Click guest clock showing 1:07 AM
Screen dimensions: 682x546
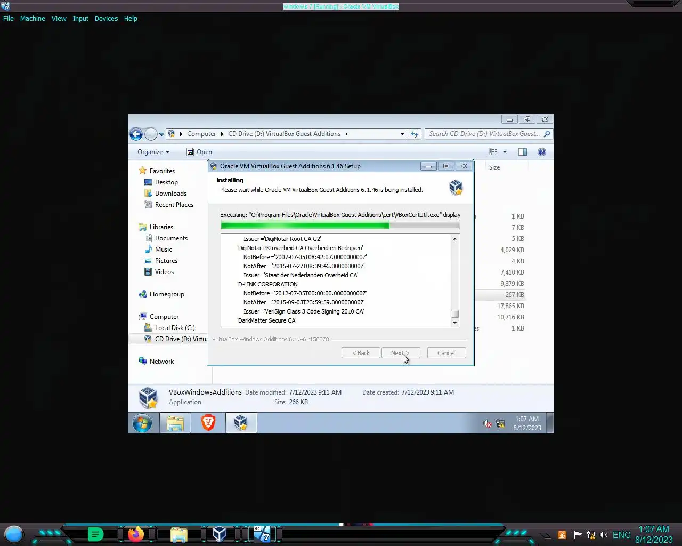point(527,423)
